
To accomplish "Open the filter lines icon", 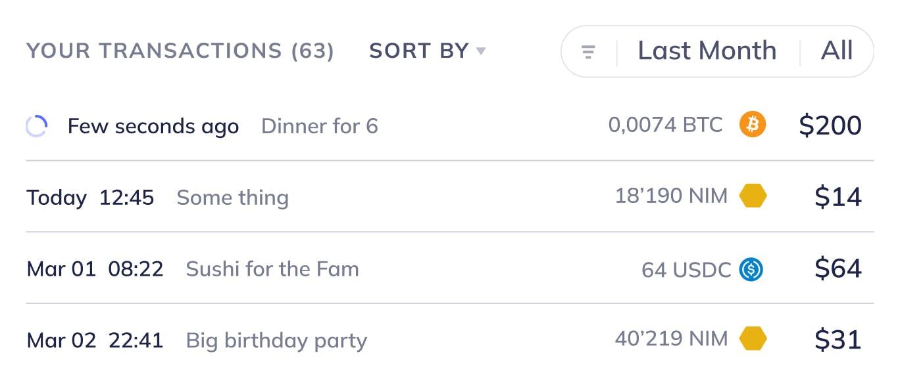I will point(589,51).
